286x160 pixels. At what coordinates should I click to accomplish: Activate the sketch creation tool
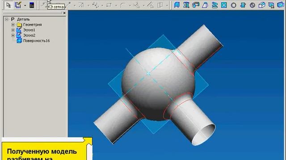18,5
